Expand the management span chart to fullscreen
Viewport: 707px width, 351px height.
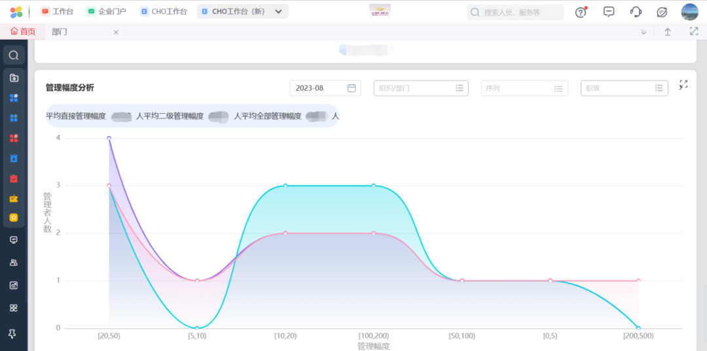[683, 85]
